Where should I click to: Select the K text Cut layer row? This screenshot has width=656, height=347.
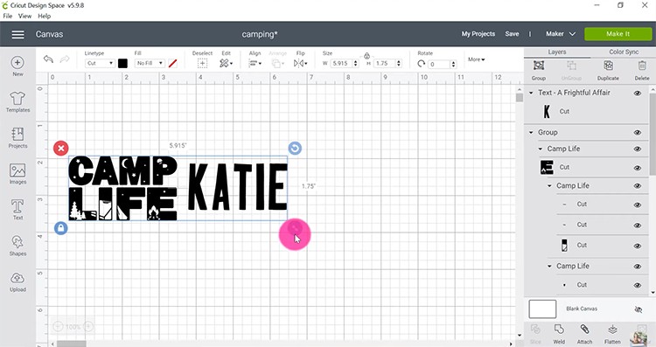(x=587, y=112)
